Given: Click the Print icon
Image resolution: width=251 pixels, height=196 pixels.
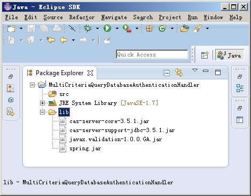Looking at the screenshot, I should (x=57, y=28).
